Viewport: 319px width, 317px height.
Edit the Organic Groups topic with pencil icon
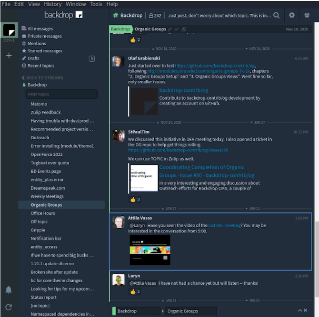(170, 29)
